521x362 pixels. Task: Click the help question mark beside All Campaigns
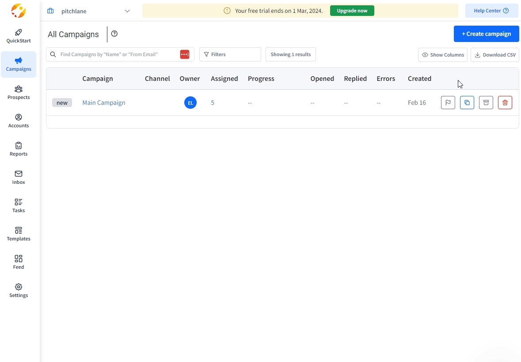pos(114,34)
